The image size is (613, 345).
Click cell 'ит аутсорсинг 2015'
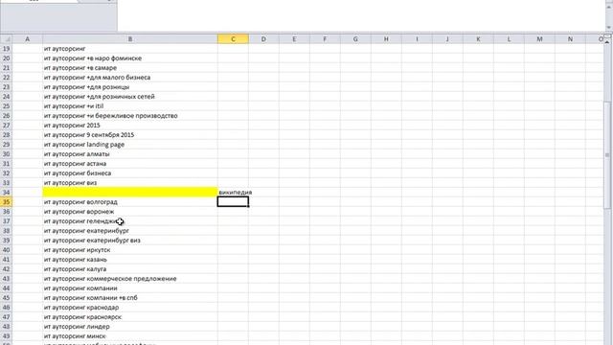(x=130, y=126)
